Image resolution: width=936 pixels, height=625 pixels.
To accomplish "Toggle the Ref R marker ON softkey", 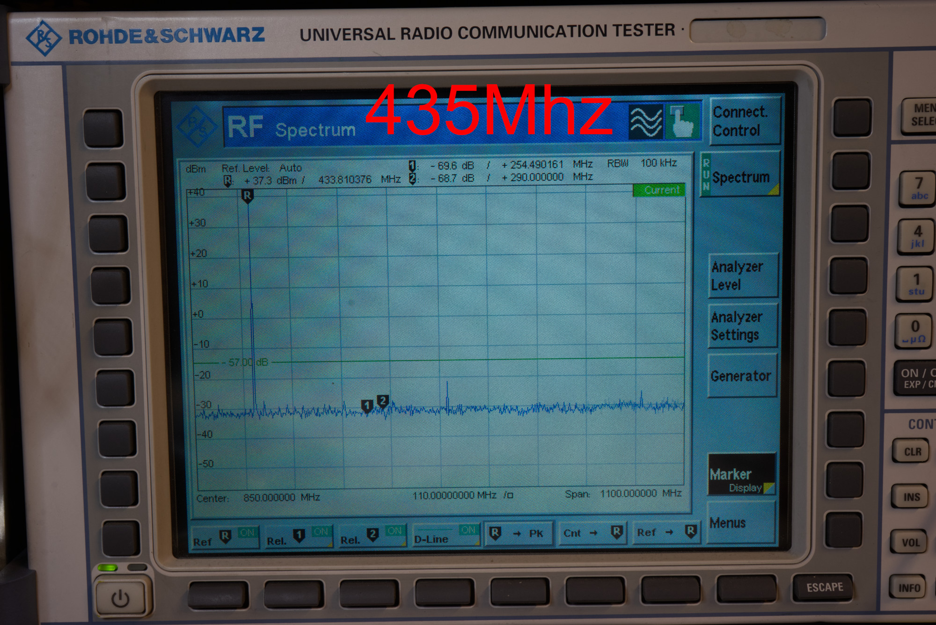I will point(225,537).
